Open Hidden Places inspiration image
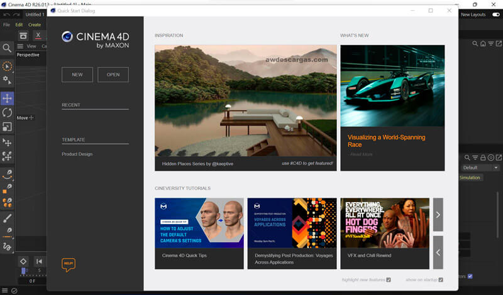The width and height of the screenshot is (503, 295). [246, 100]
